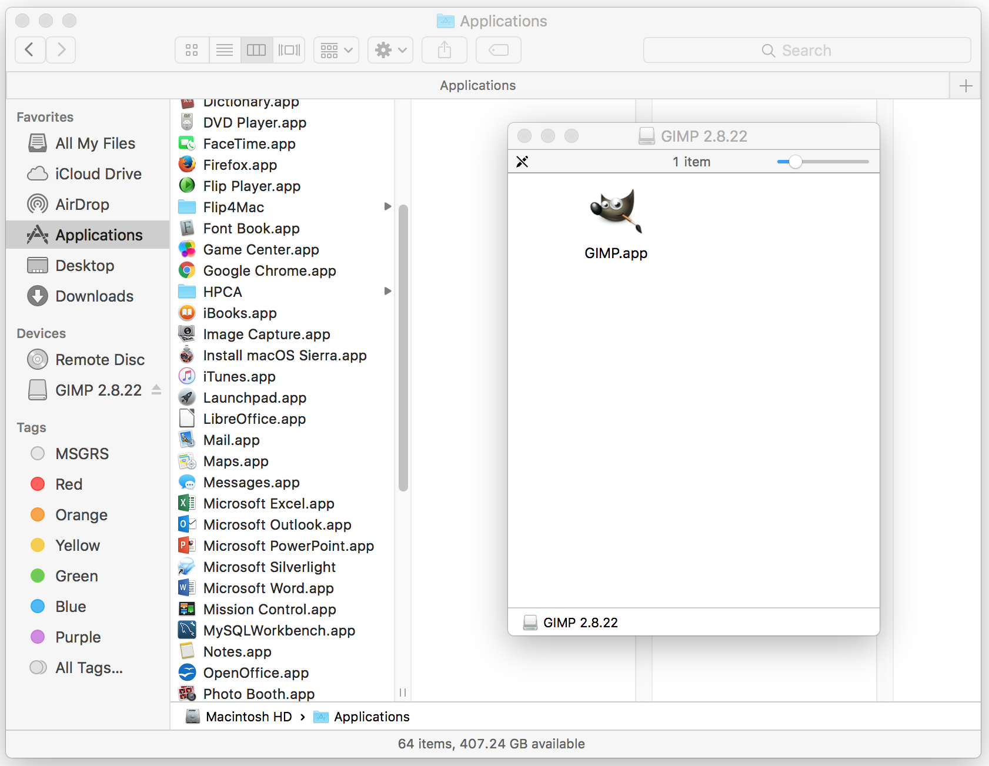Select Microsoft Word.app icon
989x766 pixels.
pyautogui.click(x=187, y=588)
